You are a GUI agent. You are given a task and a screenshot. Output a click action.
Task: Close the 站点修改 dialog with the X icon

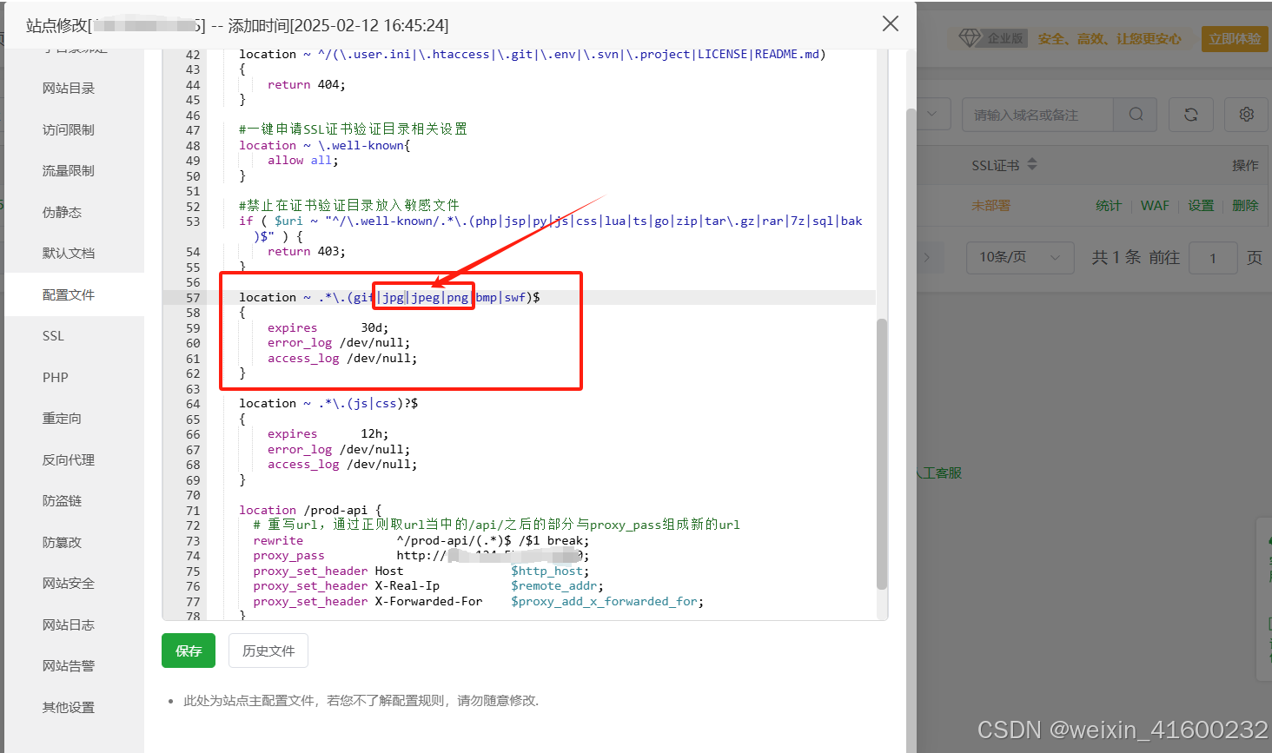point(891,24)
